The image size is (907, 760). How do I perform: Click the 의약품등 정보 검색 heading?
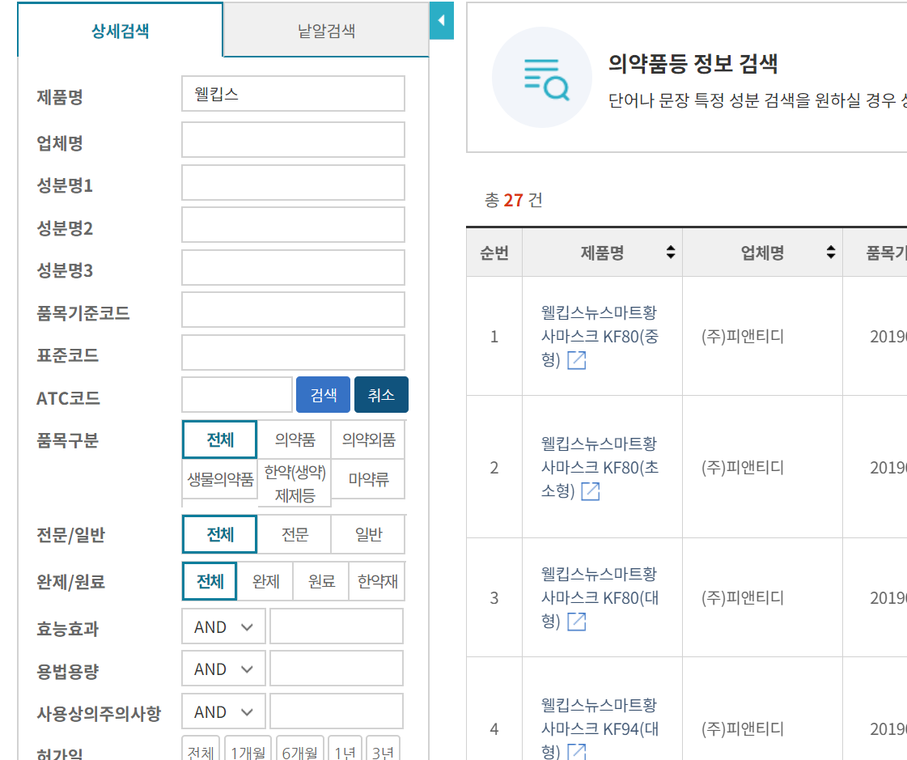click(693, 63)
